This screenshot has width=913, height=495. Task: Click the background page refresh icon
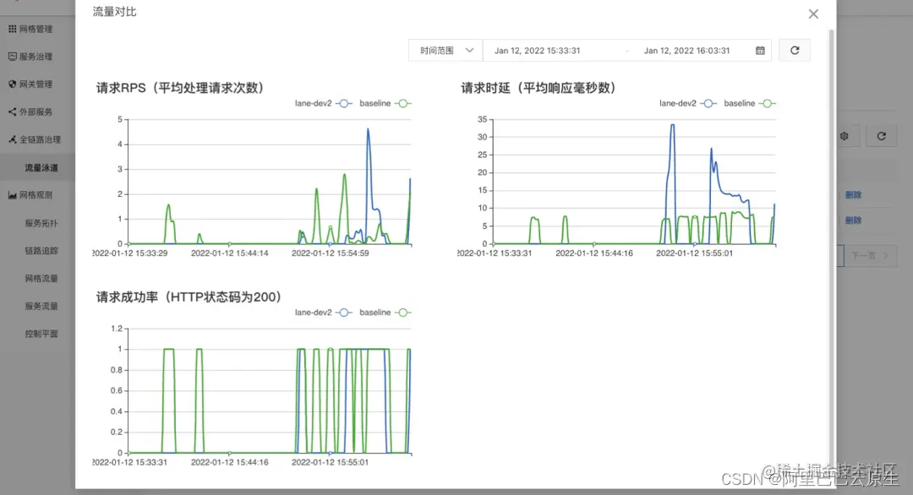pos(881,136)
